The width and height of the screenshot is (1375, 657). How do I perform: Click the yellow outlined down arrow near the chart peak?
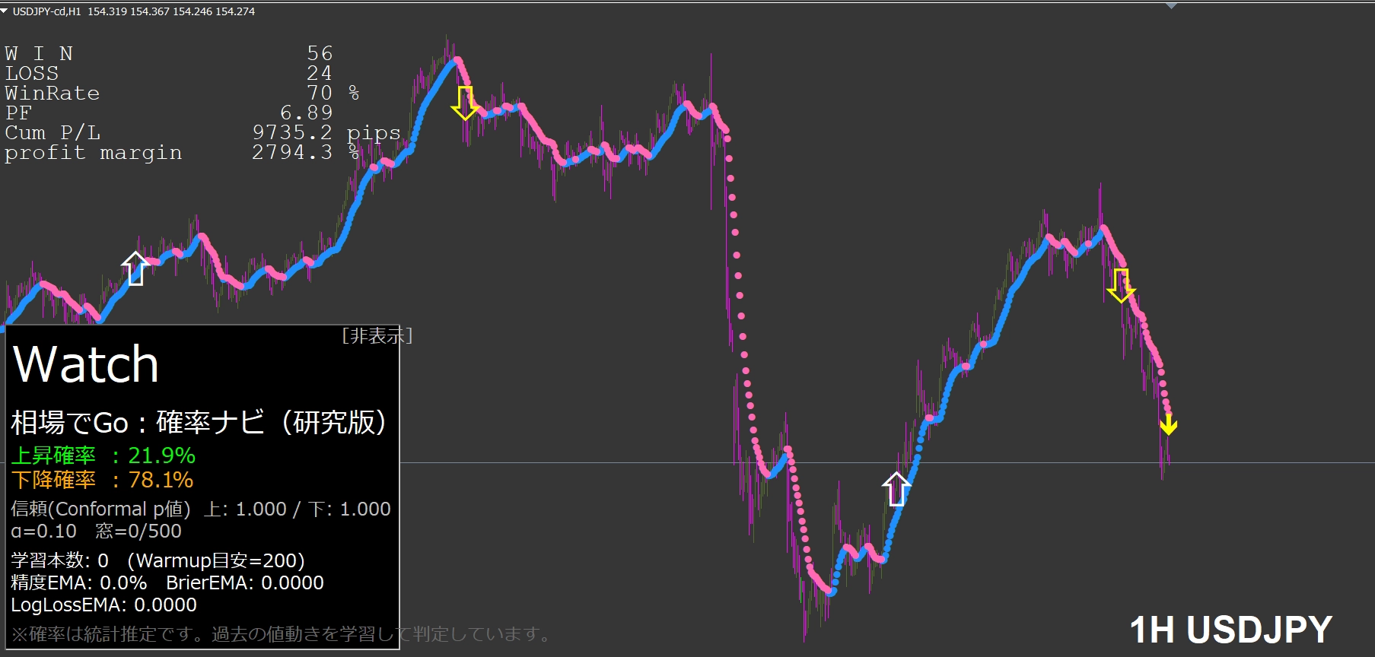465,103
